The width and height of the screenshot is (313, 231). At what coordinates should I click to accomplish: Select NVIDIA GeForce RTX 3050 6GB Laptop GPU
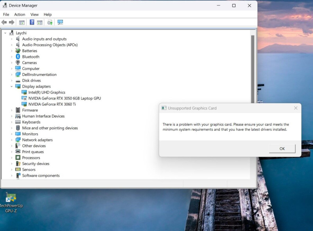(x=65, y=98)
